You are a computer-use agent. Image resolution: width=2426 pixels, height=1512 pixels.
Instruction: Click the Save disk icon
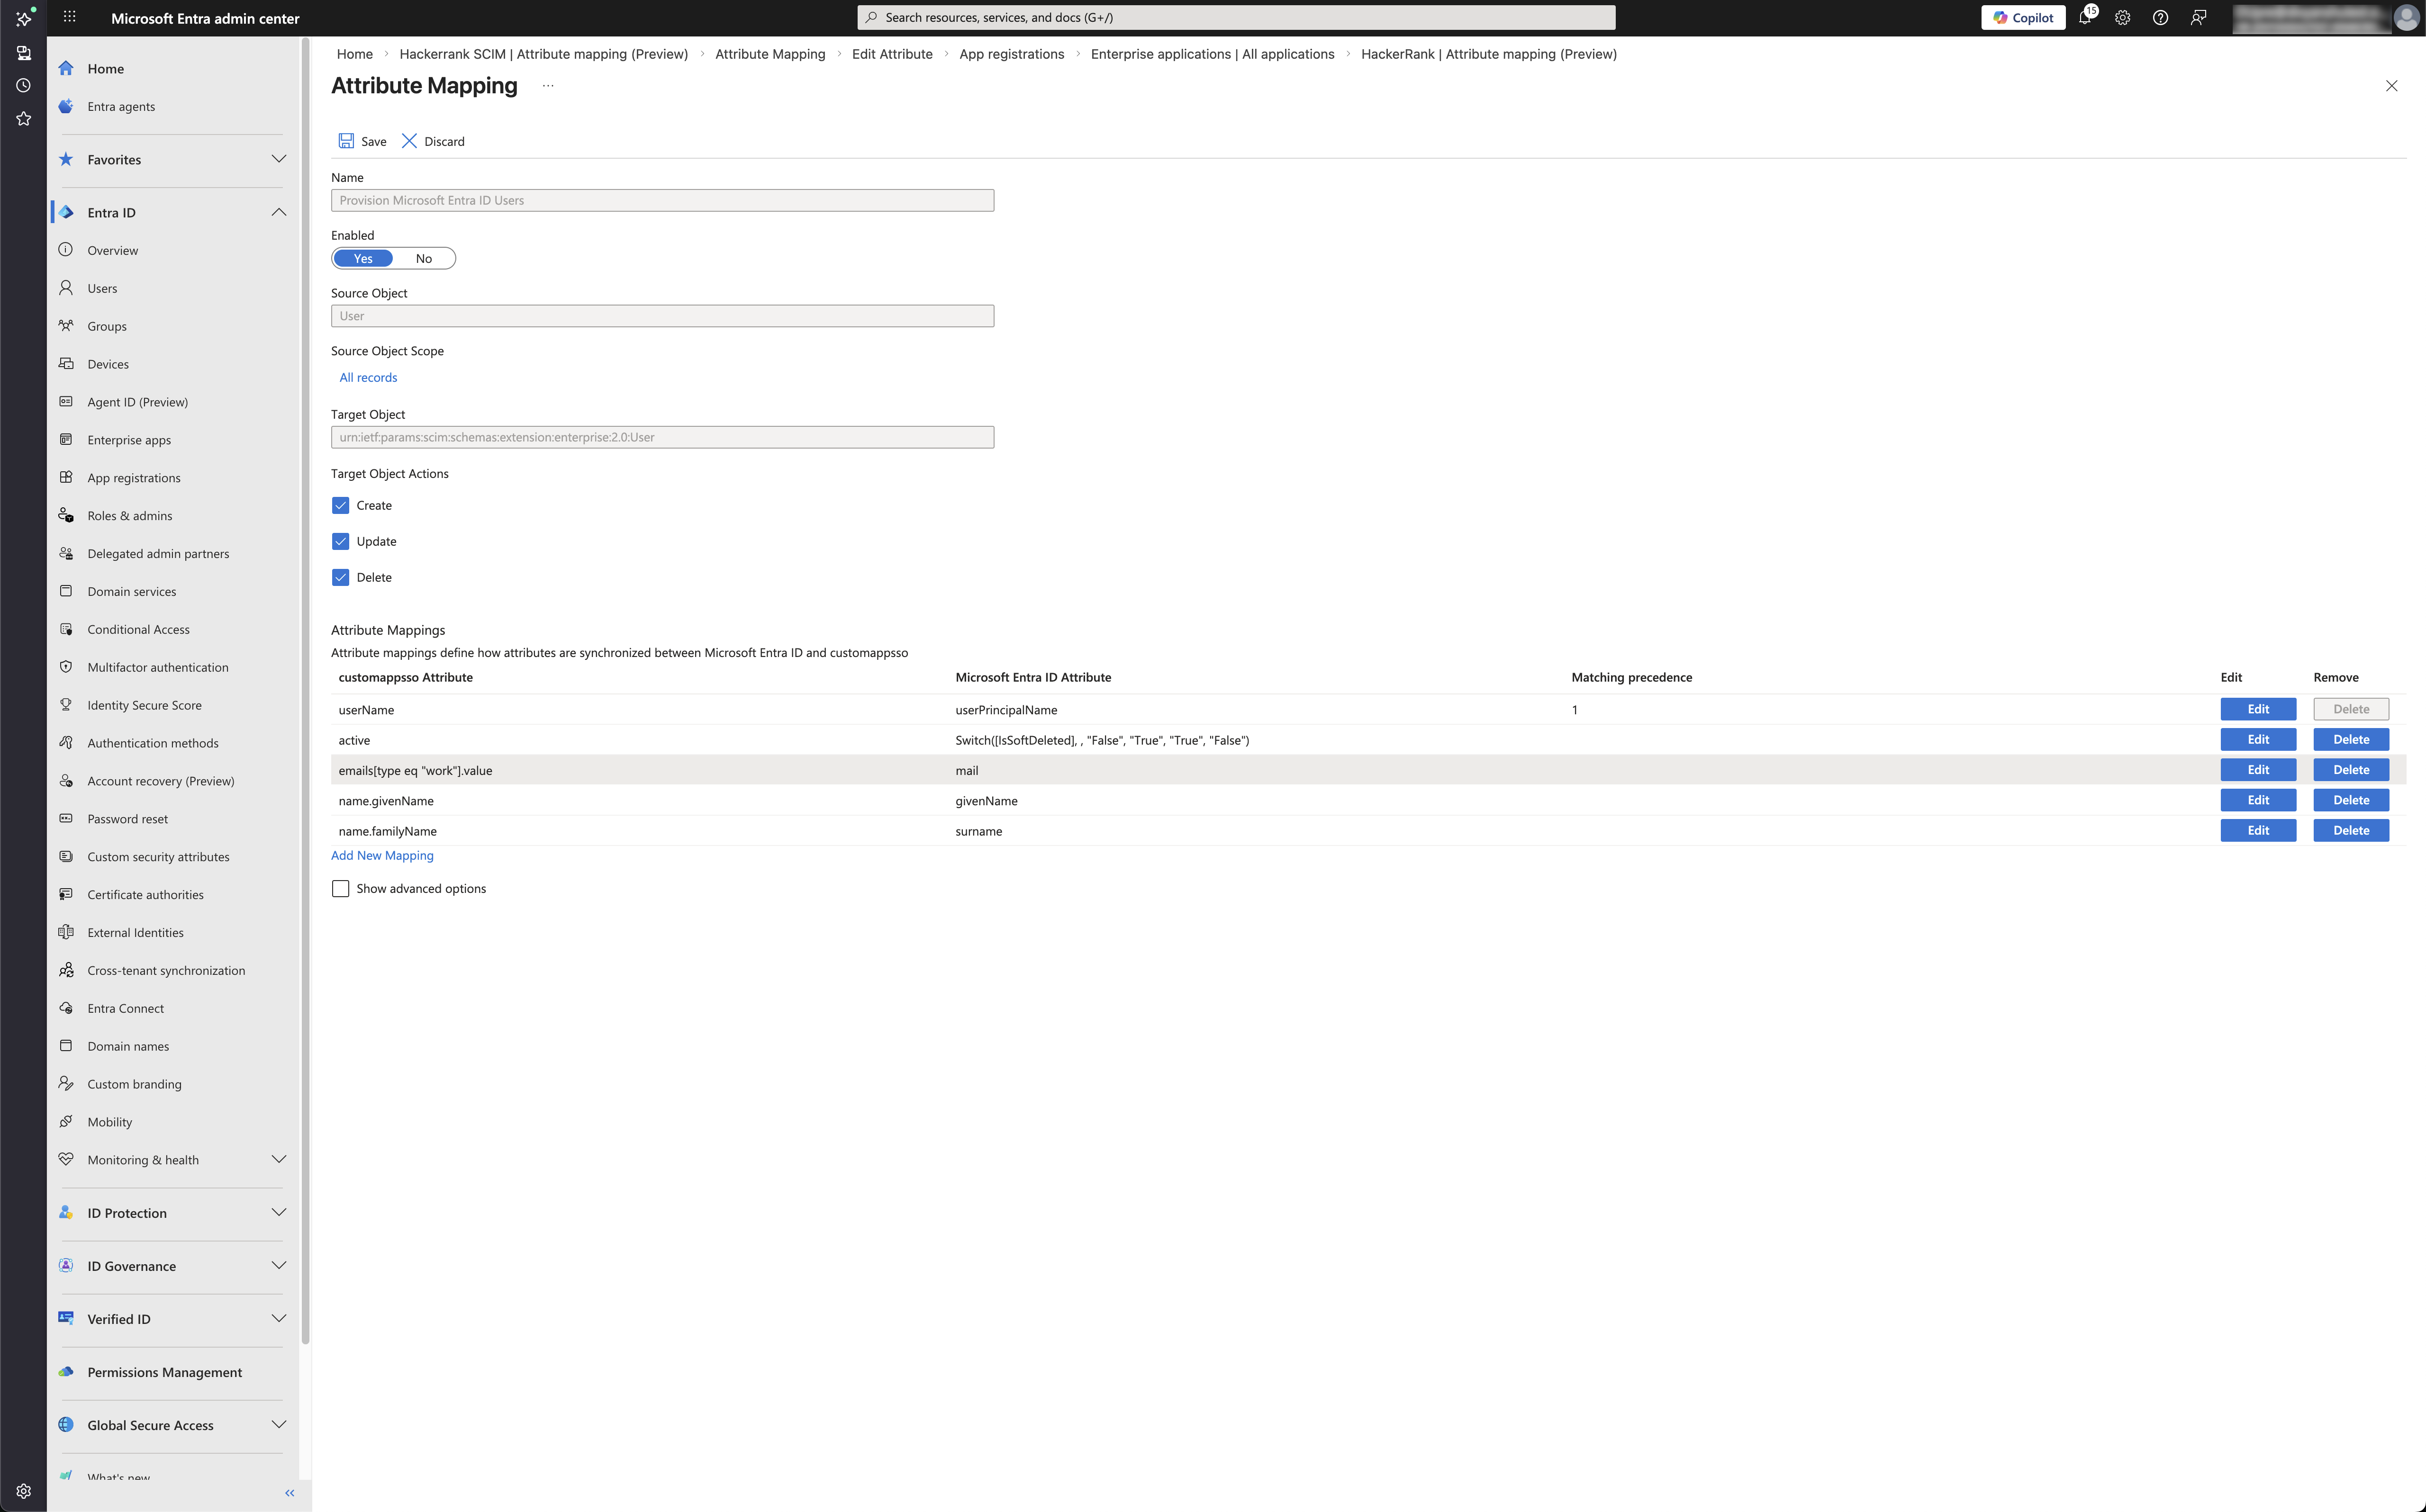[x=346, y=141]
